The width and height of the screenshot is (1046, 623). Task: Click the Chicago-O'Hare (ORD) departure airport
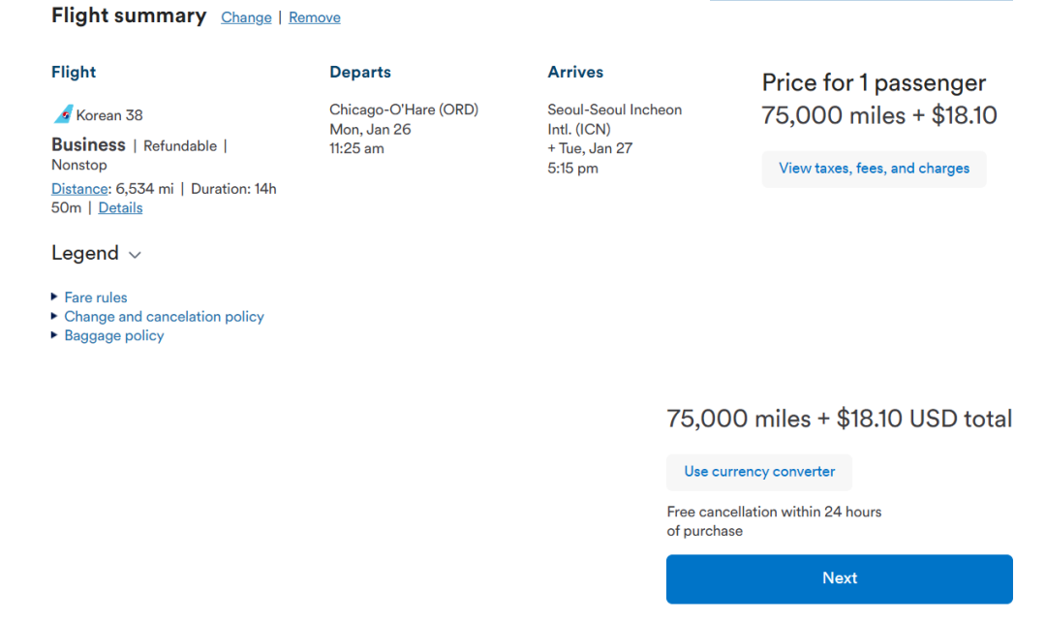pos(404,109)
